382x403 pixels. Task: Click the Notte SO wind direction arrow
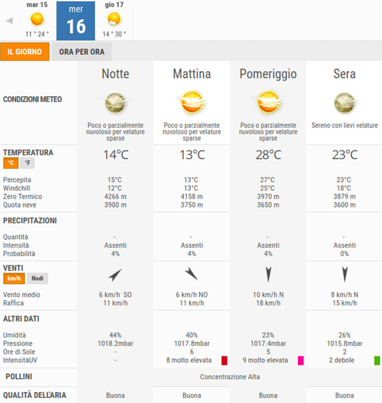[115, 275]
